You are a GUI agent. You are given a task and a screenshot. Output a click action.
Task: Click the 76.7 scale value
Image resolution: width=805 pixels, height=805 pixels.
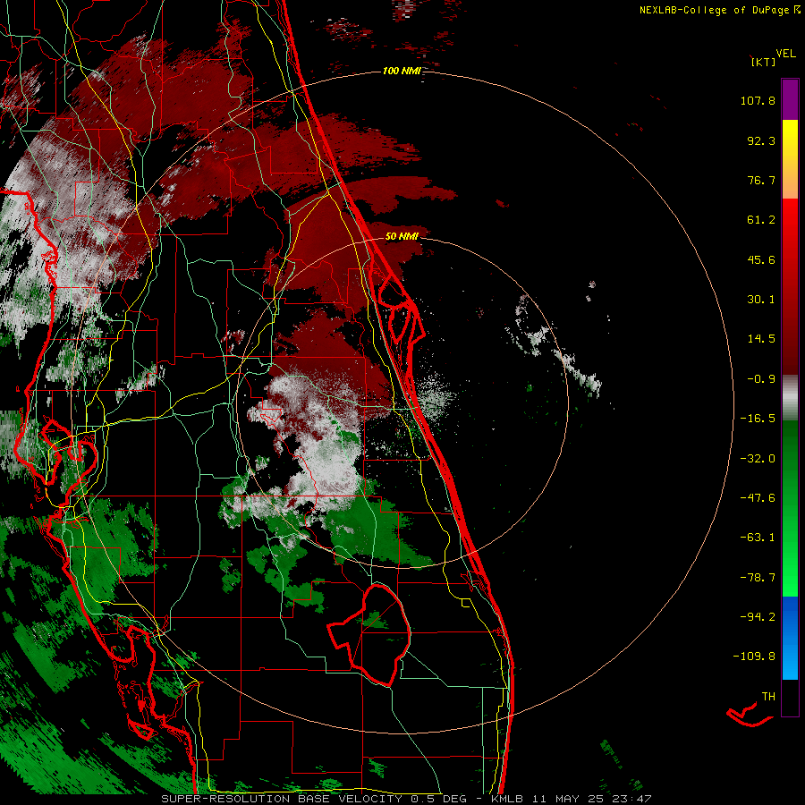761,180
